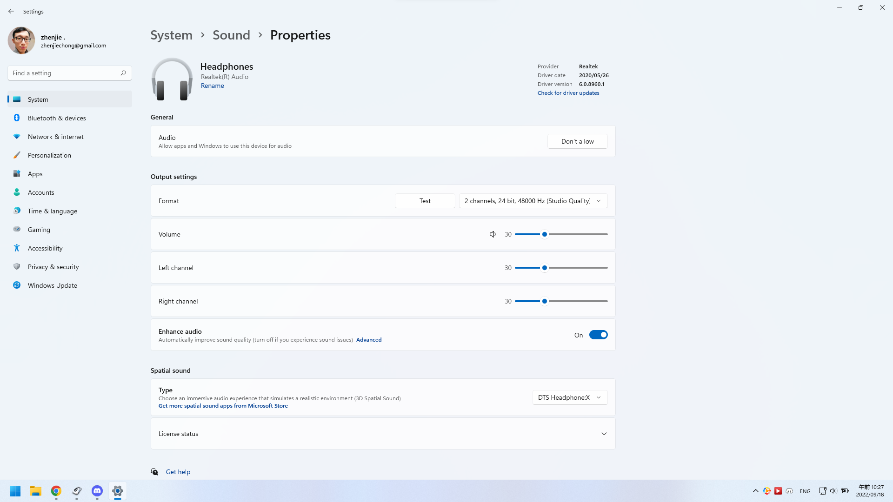Click the headphones device icon
The height and width of the screenshot is (502, 893).
172,79
